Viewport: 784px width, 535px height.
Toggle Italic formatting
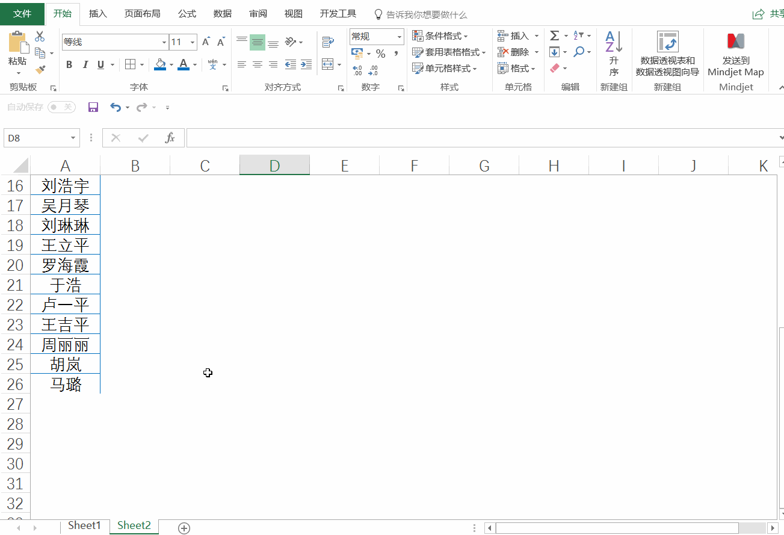[x=85, y=64]
